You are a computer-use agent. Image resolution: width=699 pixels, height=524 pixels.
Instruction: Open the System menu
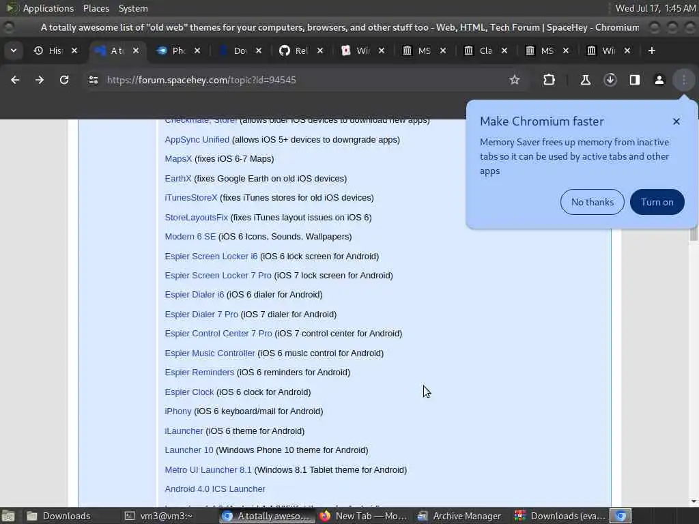pos(133,8)
